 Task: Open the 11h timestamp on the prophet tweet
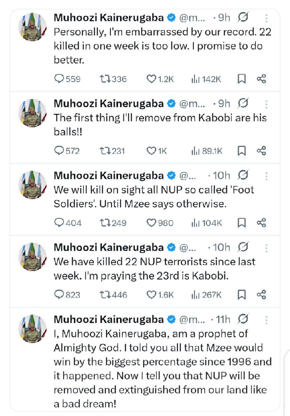pyautogui.click(x=223, y=319)
